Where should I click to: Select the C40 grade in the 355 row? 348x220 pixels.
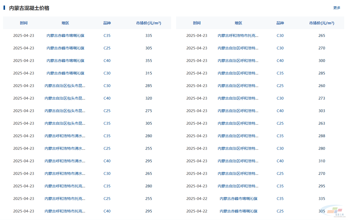coord(107,61)
